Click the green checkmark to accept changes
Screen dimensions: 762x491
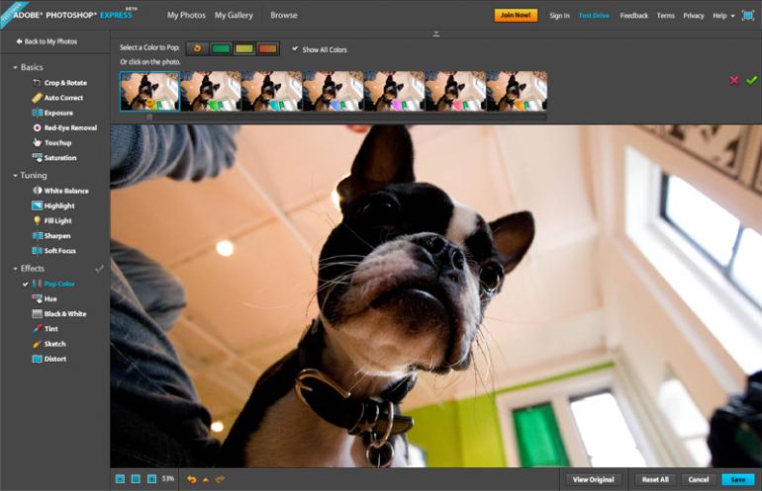point(751,80)
